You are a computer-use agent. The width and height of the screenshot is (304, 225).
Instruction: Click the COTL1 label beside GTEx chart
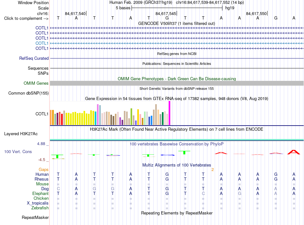(42, 114)
